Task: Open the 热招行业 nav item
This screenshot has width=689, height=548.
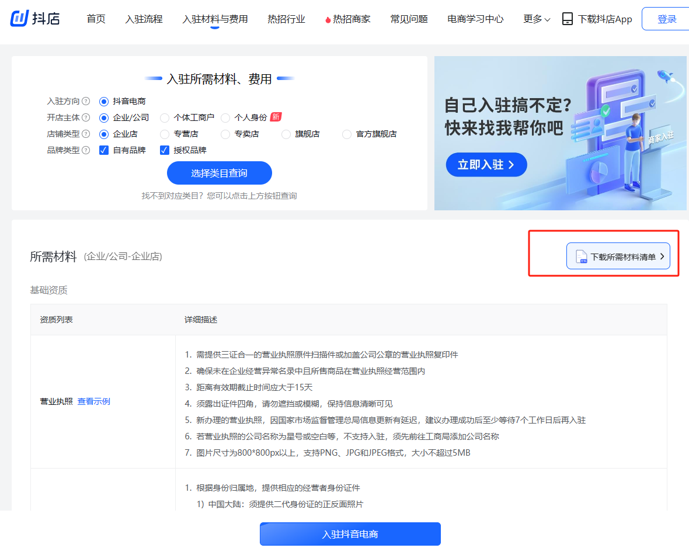Action: coord(286,19)
